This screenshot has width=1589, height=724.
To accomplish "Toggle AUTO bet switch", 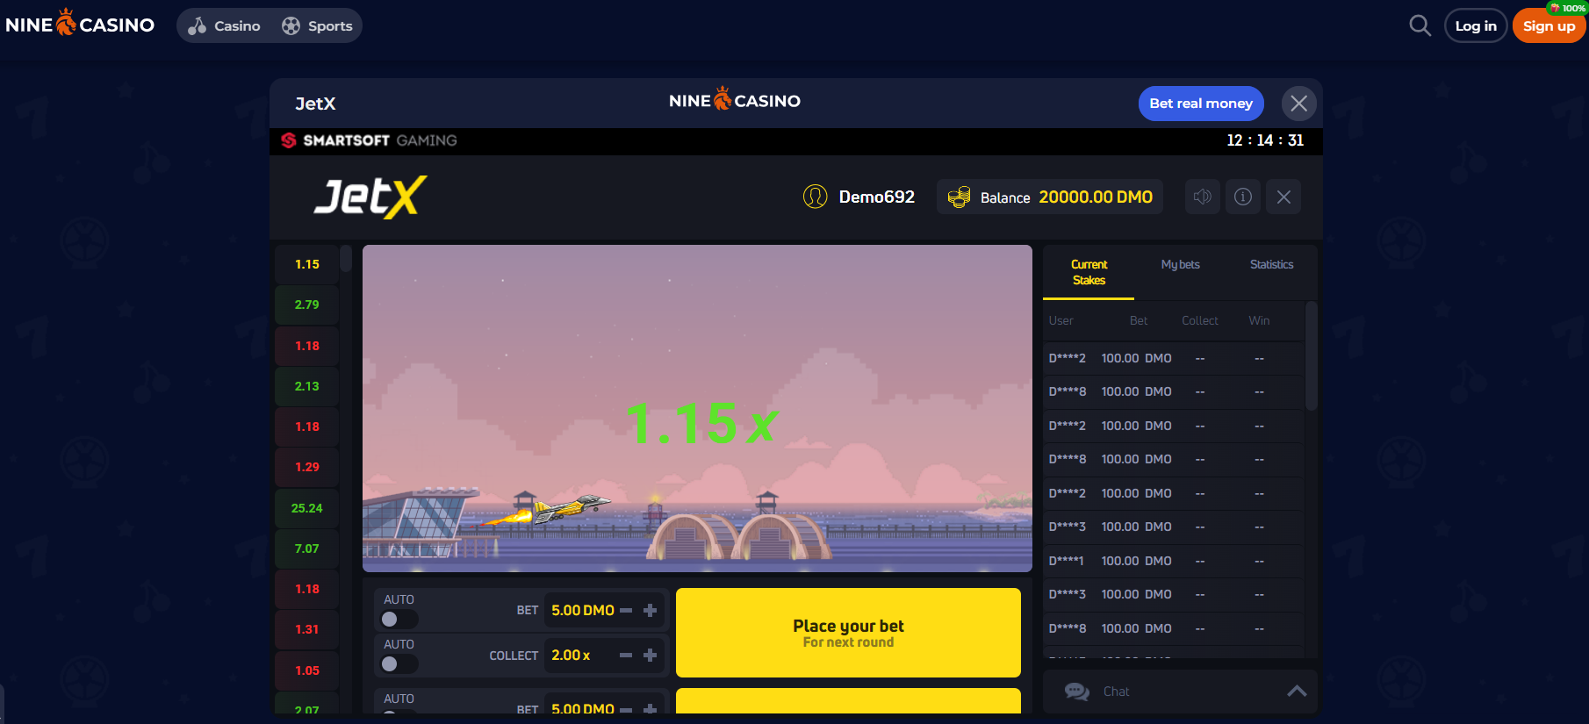I will 399,619.
